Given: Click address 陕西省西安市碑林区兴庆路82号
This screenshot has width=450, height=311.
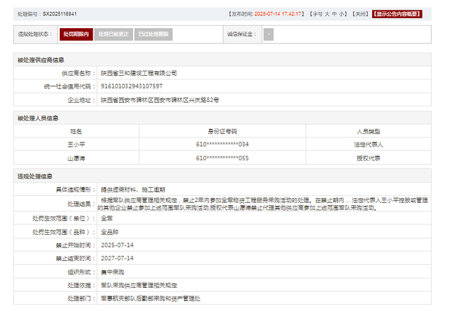Looking at the screenshot, I should click(160, 100).
